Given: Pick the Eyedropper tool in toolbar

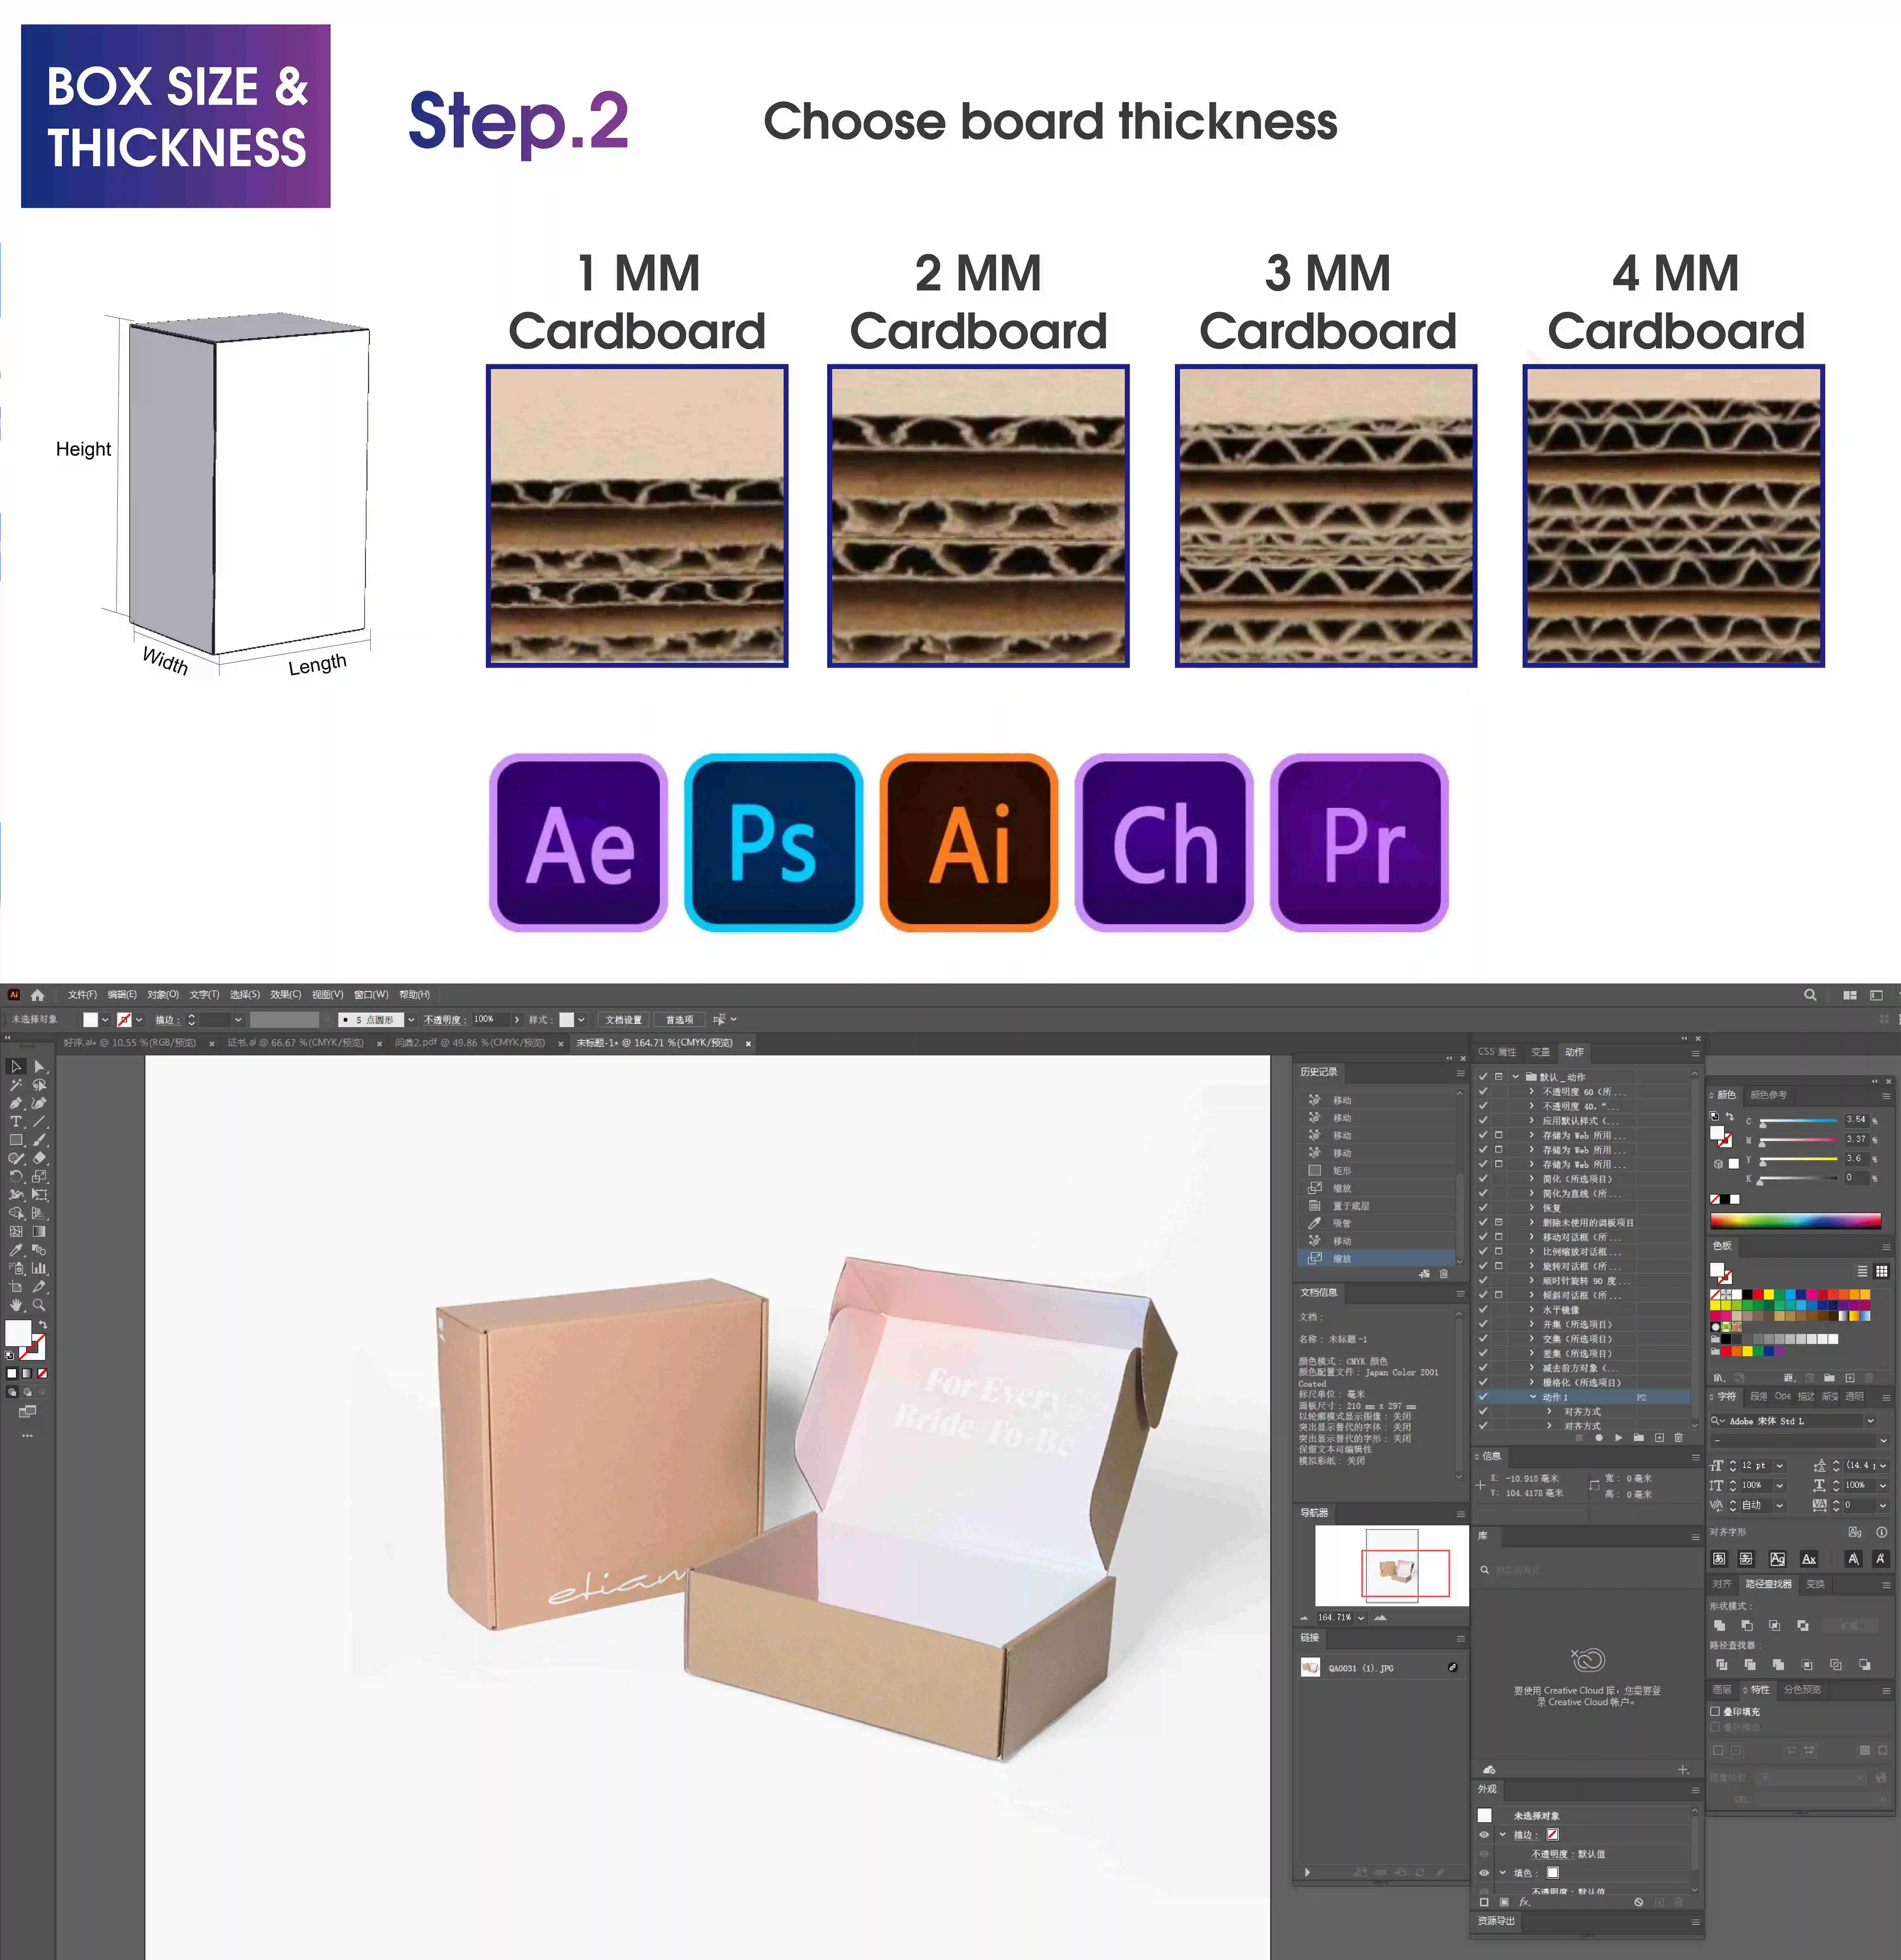Looking at the screenshot, I should pos(16,1250).
